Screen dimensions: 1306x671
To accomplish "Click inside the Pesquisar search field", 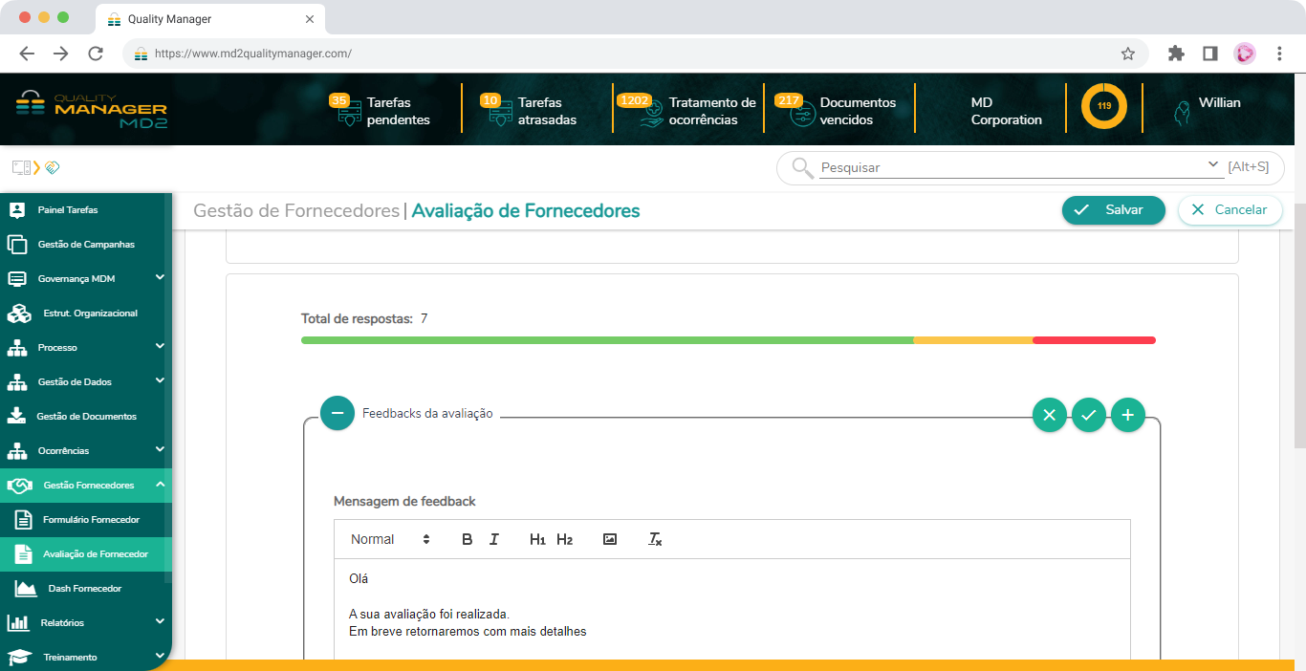I will [956, 167].
